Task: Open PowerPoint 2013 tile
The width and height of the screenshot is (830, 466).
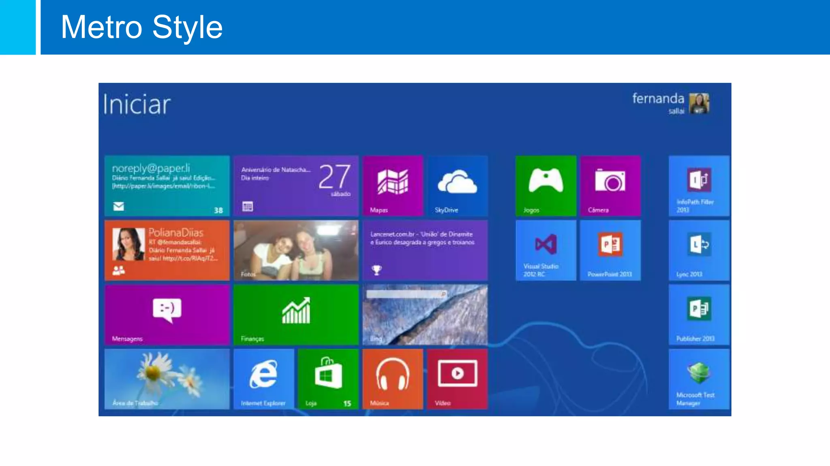Action: (610, 250)
